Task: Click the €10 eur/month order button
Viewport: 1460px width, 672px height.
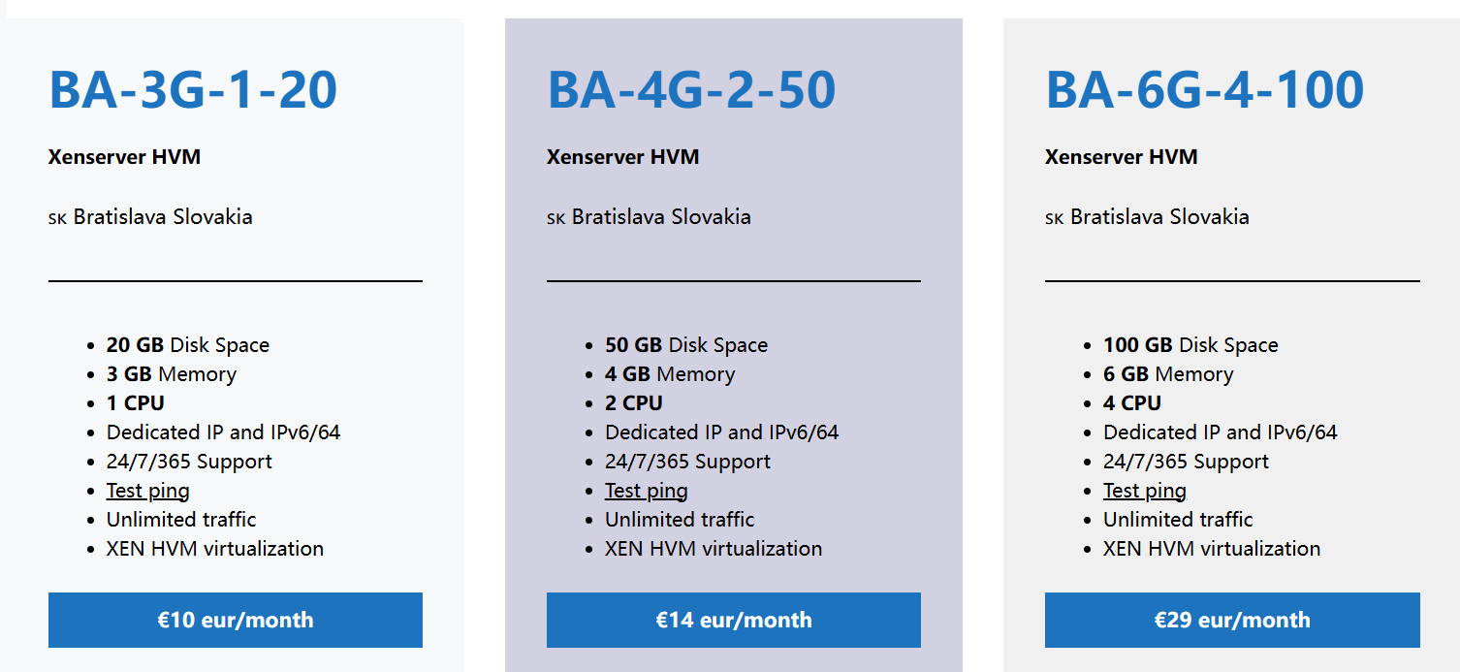Action: point(235,620)
